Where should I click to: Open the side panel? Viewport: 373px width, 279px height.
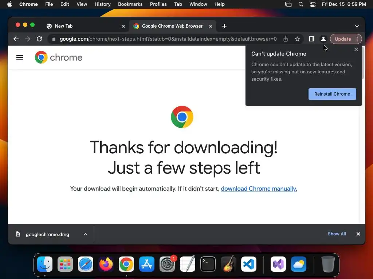tap(312, 39)
